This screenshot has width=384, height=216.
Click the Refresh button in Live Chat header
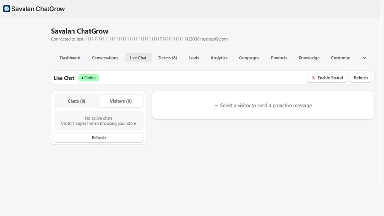[x=361, y=78]
